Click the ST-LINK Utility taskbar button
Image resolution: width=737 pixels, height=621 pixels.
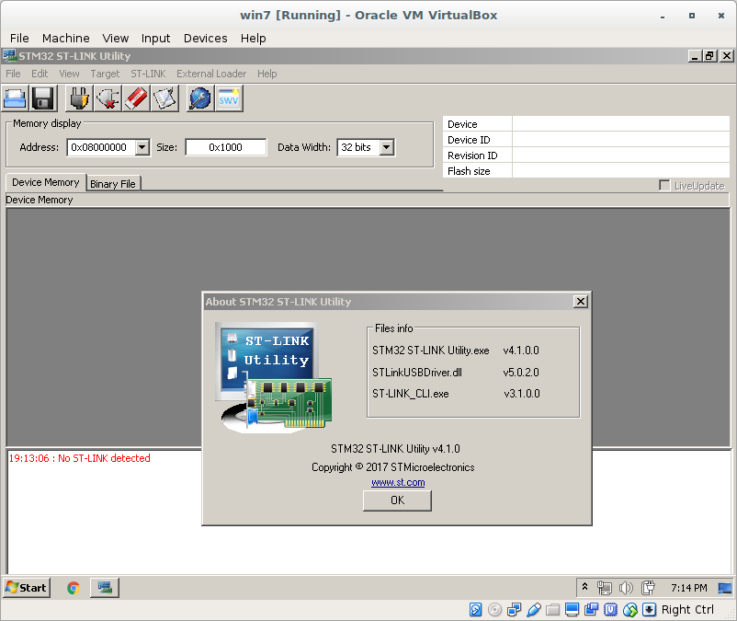click(x=105, y=588)
